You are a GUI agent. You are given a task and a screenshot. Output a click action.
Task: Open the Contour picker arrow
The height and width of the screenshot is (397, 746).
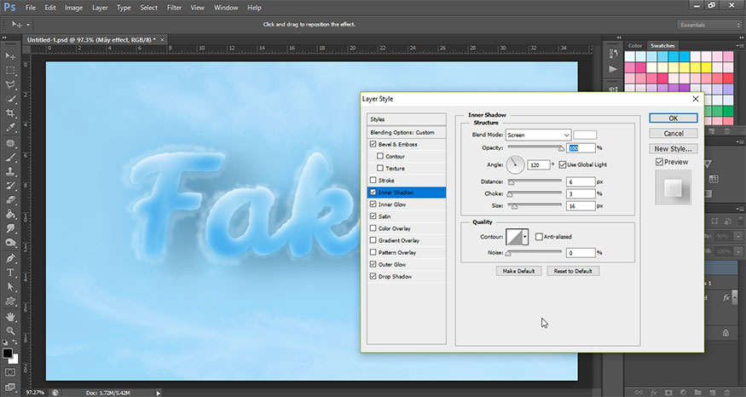[525, 236]
